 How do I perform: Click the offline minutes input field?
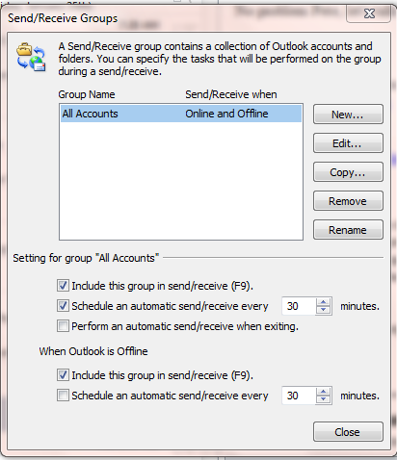tap(299, 396)
